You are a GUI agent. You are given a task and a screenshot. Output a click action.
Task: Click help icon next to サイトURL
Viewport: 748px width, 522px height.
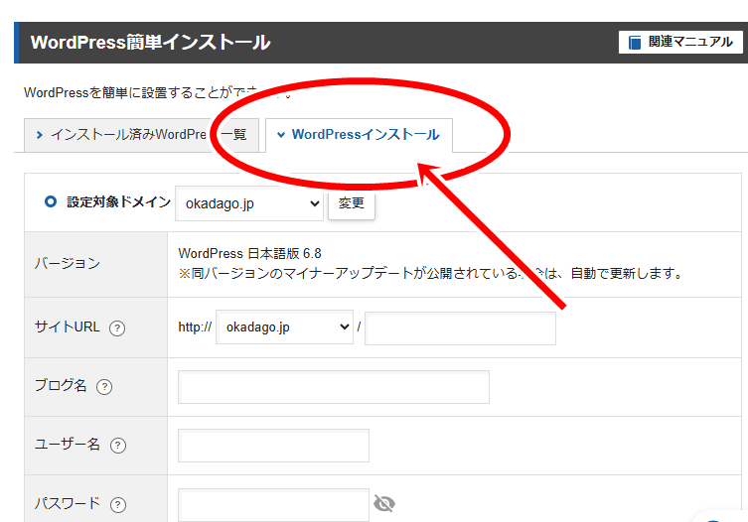point(117,327)
